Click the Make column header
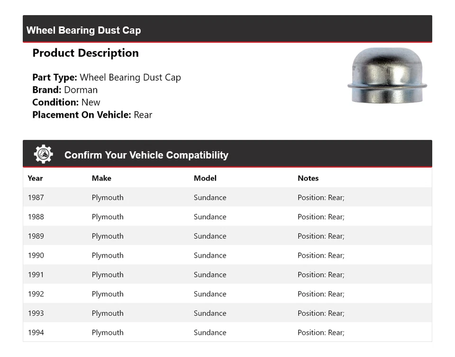 coord(101,178)
